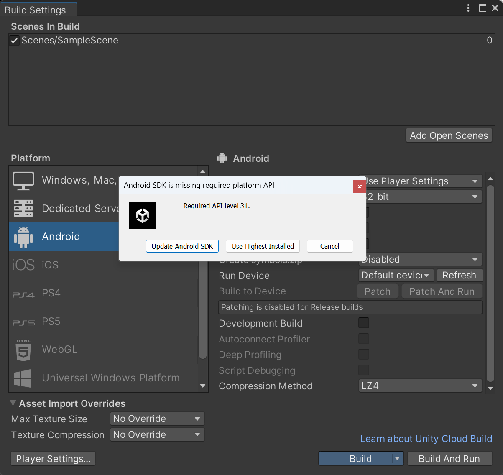Click Android settings scroll-up arrow
Screen dimensions: 503x475
(491, 179)
